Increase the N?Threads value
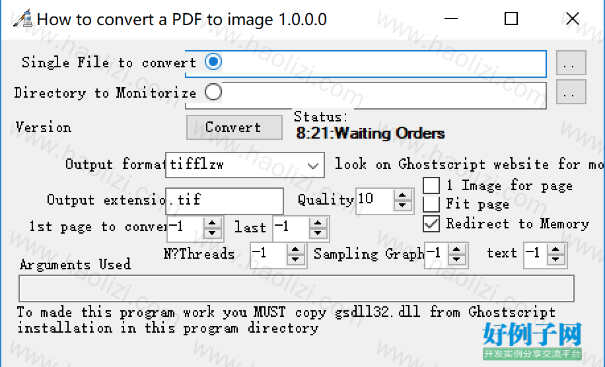The height and width of the screenshot is (367, 605). [x=295, y=250]
